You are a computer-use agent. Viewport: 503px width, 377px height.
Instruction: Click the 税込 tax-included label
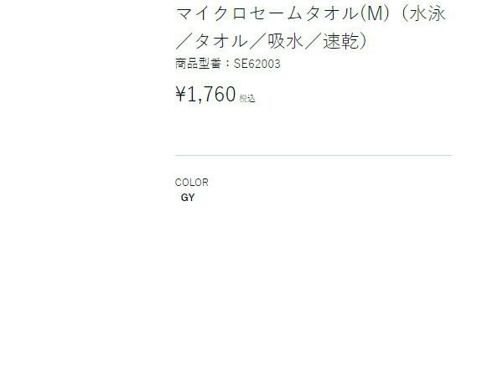247,98
